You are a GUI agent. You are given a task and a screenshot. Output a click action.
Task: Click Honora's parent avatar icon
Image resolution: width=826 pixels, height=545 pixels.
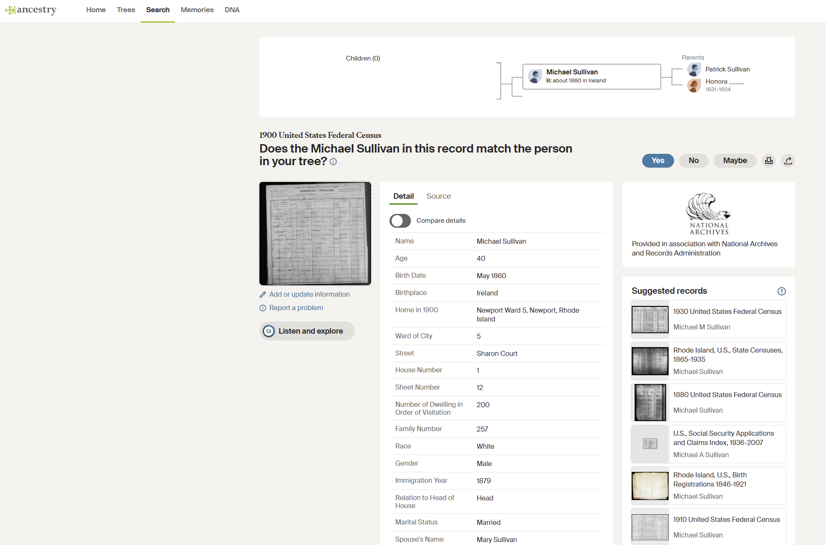click(694, 85)
